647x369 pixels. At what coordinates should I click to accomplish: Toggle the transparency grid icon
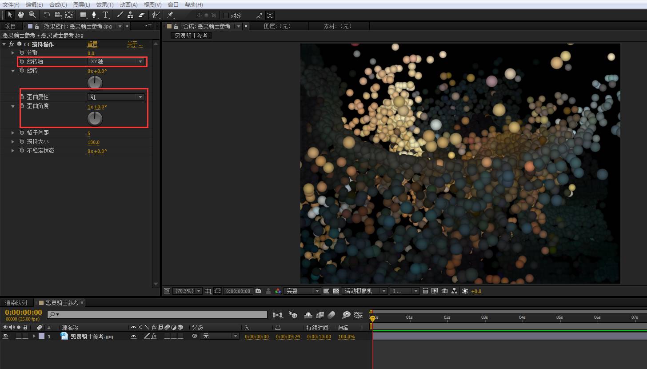tap(336, 291)
